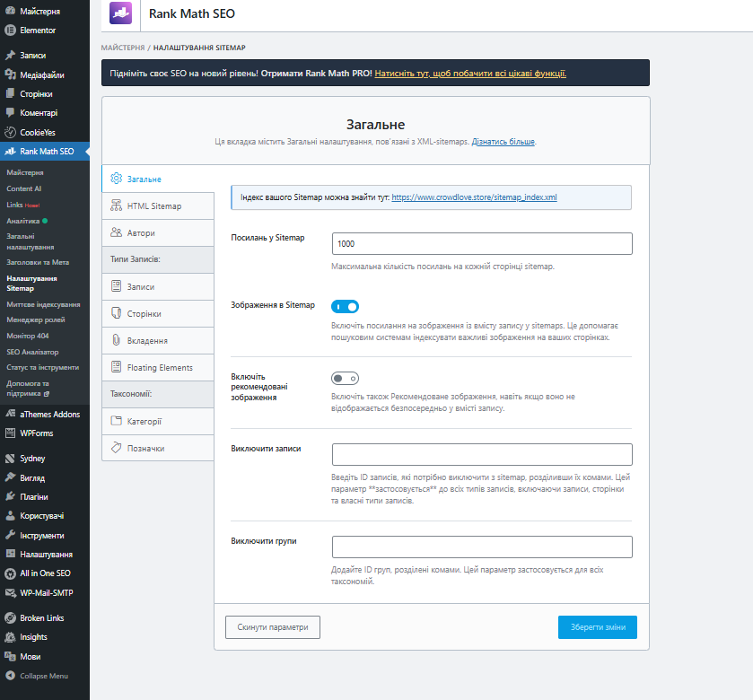Open the Загальне settings tab

tap(158, 179)
